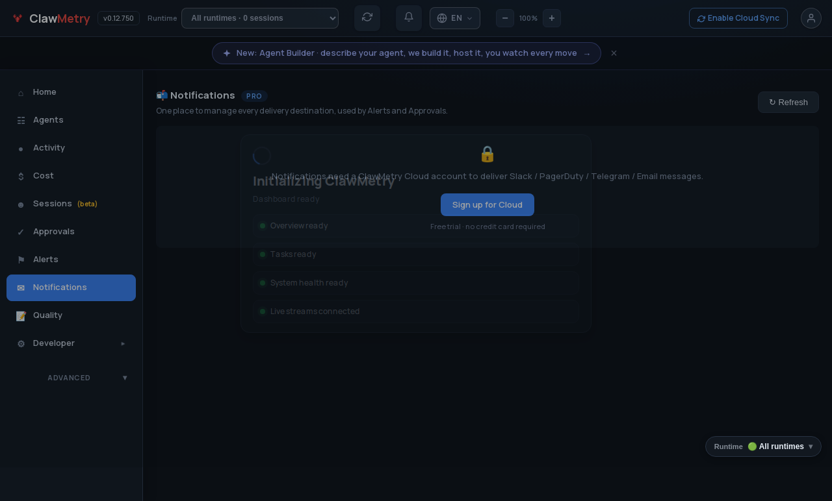Open the Cost page
The height and width of the screenshot is (501, 832).
click(71, 176)
